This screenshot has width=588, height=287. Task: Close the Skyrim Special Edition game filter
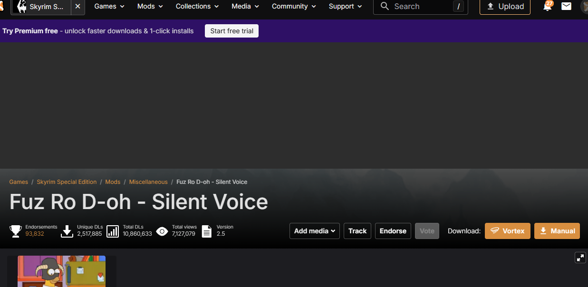(78, 6)
